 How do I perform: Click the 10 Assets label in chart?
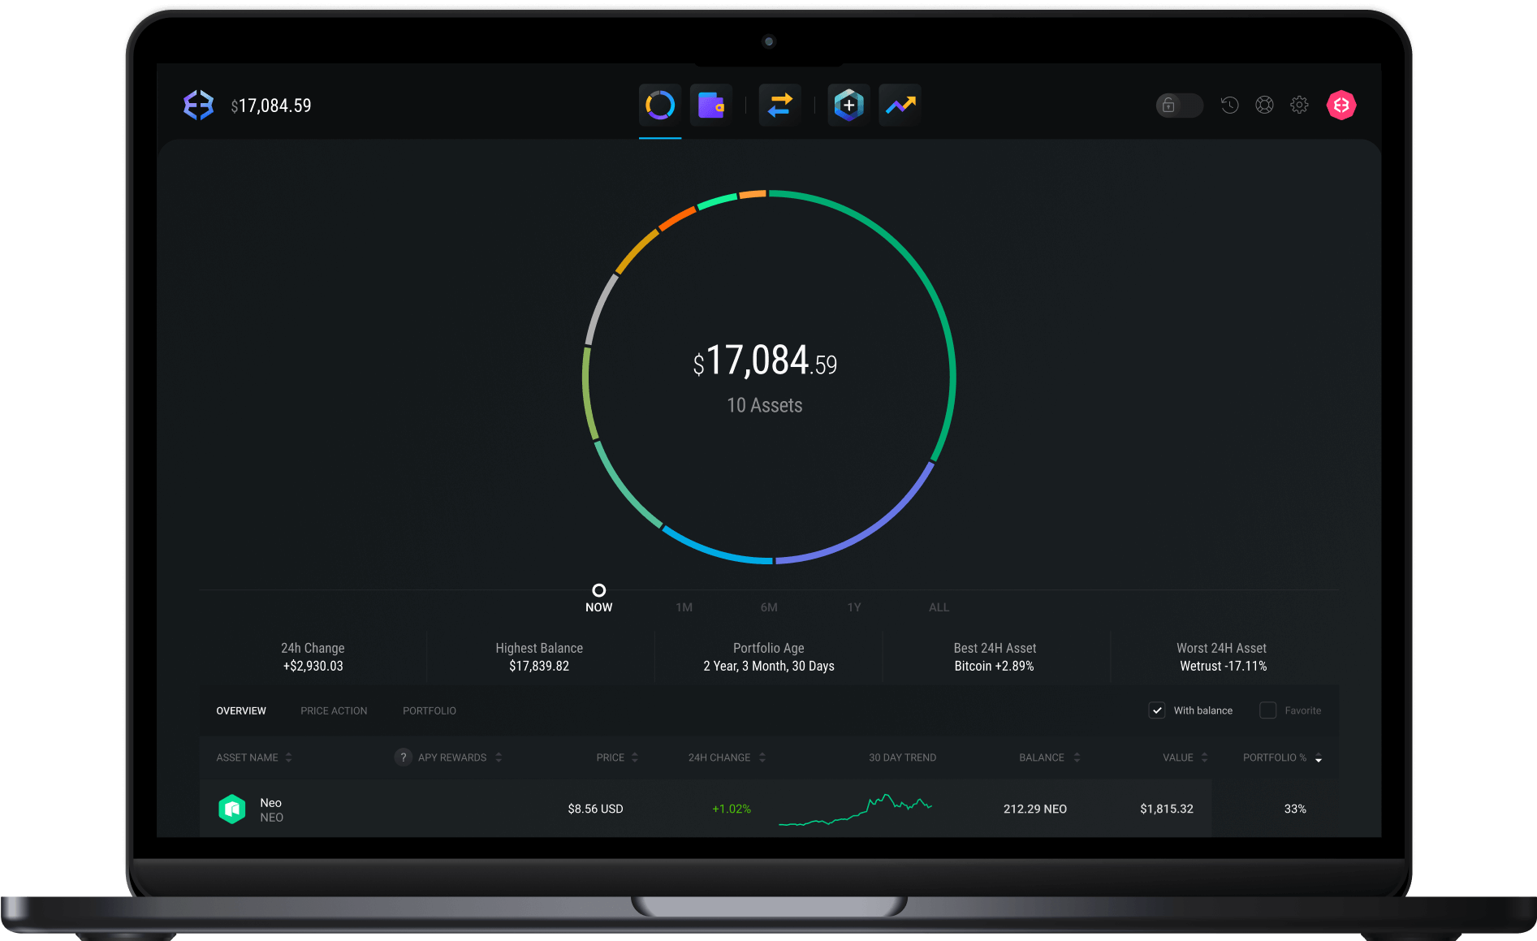pyautogui.click(x=765, y=405)
